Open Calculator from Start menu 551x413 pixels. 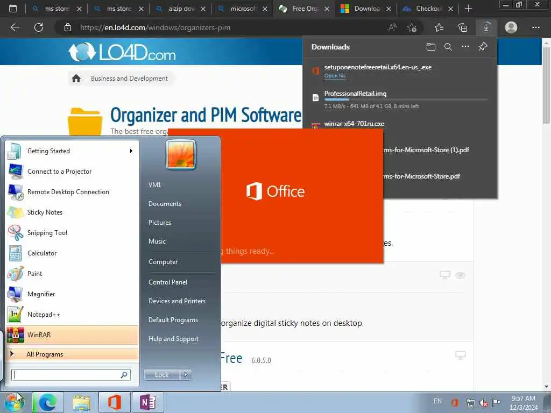pyautogui.click(x=72, y=253)
